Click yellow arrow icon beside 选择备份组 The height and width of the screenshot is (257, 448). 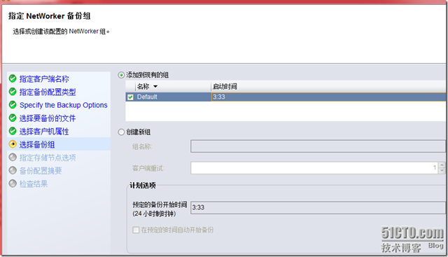(13, 144)
